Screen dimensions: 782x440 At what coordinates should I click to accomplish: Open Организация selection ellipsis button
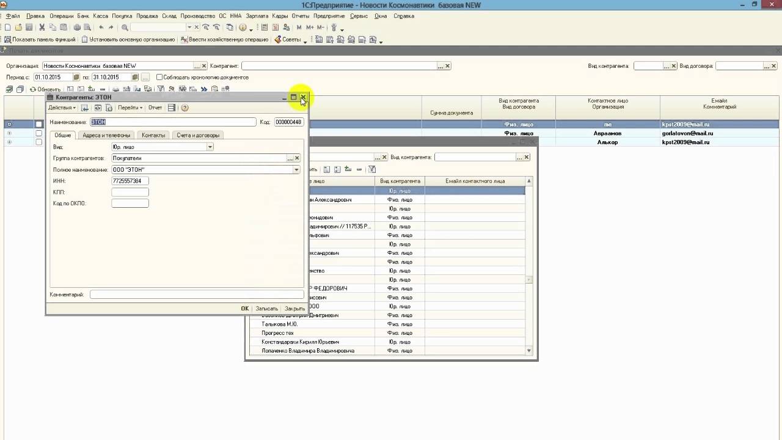pos(197,66)
